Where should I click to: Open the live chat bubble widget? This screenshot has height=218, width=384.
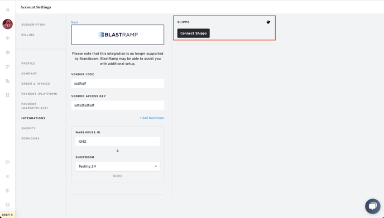pyautogui.click(x=373, y=206)
